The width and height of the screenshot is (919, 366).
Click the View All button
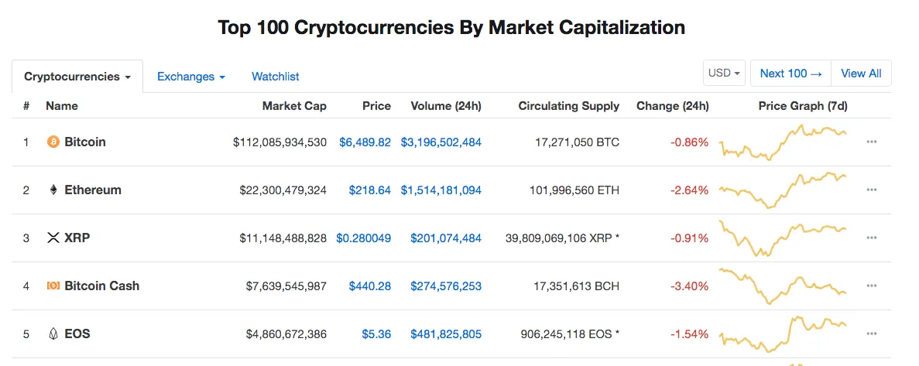[861, 74]
